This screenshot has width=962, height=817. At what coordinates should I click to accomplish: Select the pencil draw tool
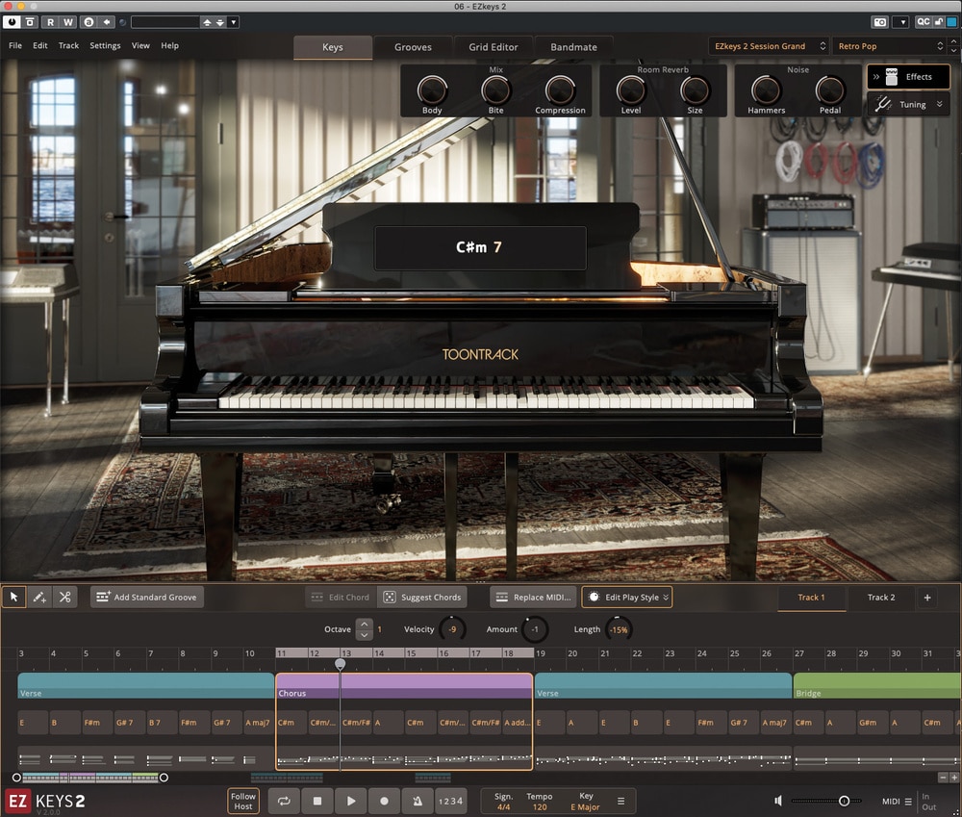[39, 597]
